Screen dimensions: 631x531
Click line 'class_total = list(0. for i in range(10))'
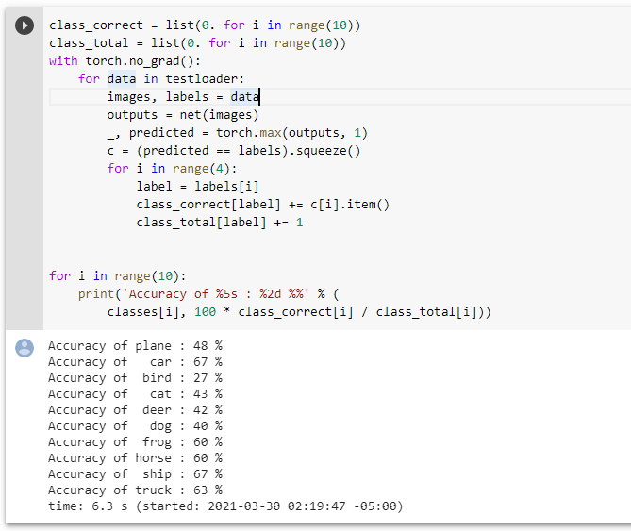point(197,43)
